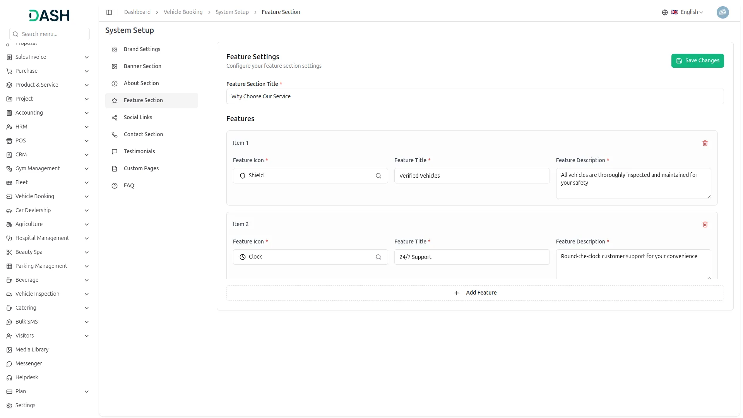Click the search icon in the Clock icon field
This screenshot has height=418, width=743.
tap(378, 257)
